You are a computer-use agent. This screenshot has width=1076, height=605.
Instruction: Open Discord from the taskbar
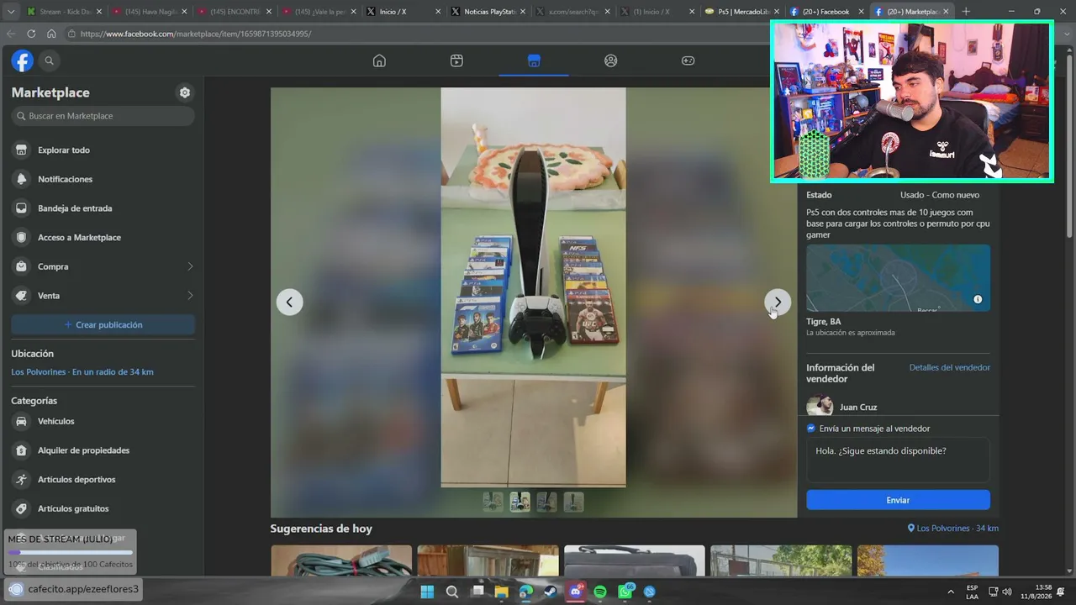pyautogui.click(x=576, y=592)
